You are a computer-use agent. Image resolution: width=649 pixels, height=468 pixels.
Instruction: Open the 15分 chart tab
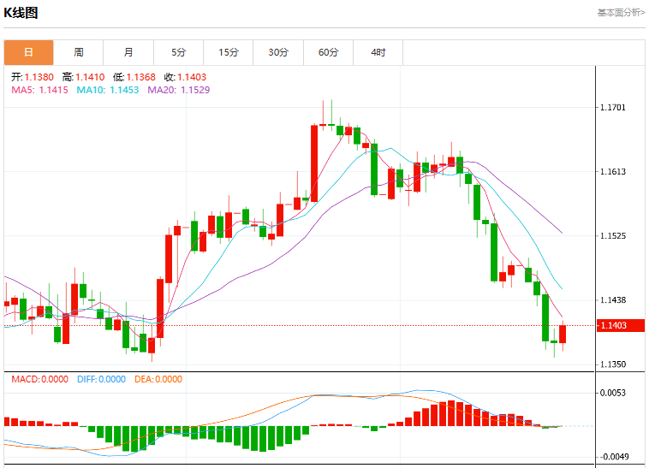pos(229,52)
